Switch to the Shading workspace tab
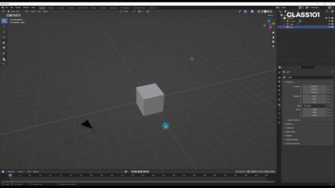 pos(93,8)
